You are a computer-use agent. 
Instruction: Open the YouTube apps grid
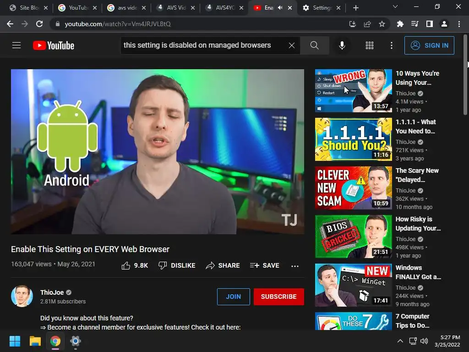[x=370, y=45]
